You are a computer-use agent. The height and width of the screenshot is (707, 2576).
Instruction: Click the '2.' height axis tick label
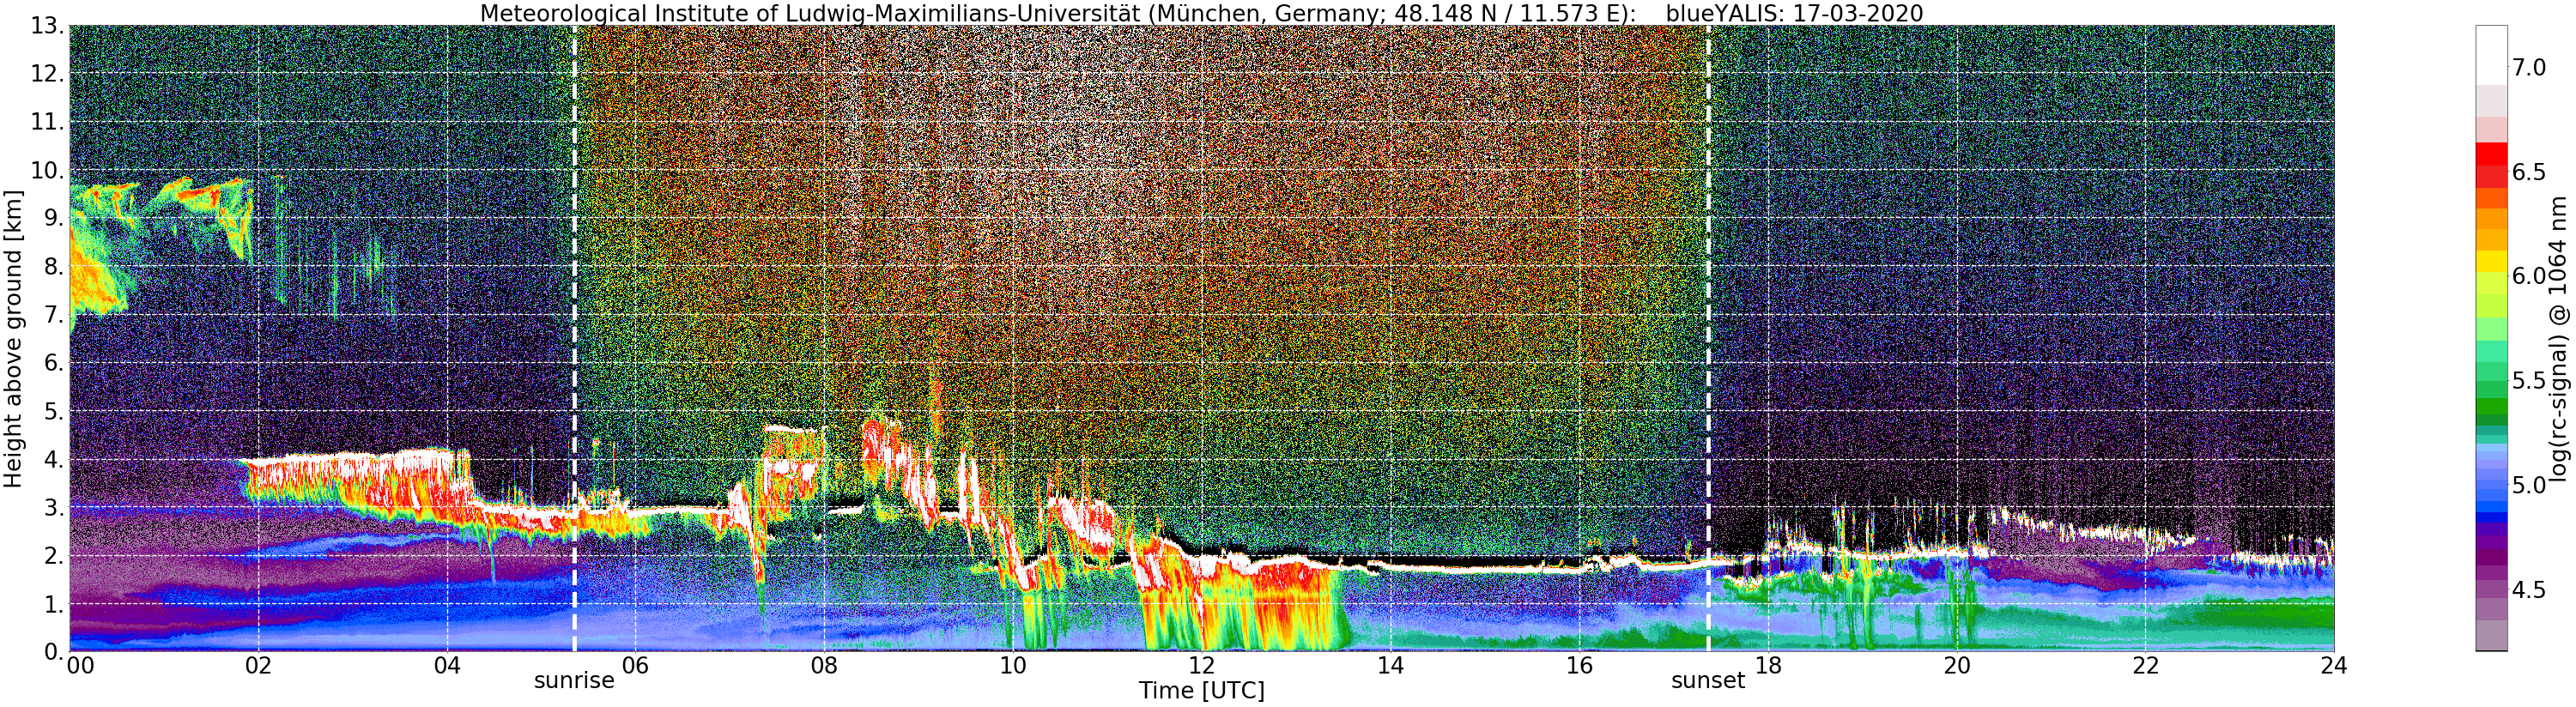coord(54,555)
